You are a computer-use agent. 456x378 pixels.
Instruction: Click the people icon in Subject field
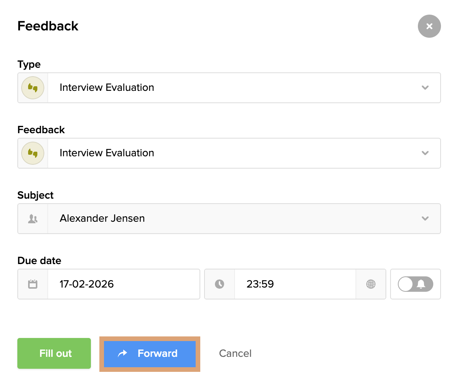(x=33, y=219)
